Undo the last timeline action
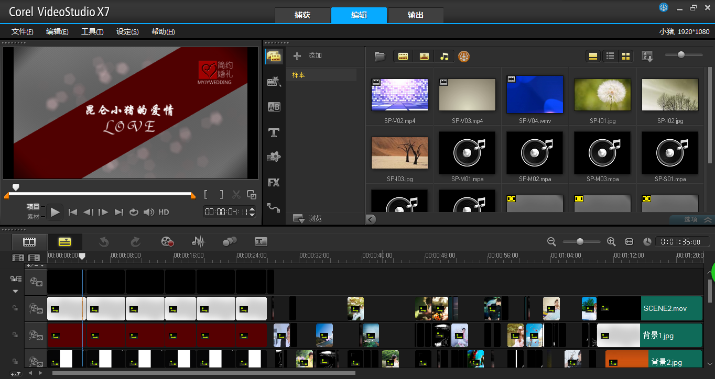This screenshot has height=379, width=715. tap(104, 242)
